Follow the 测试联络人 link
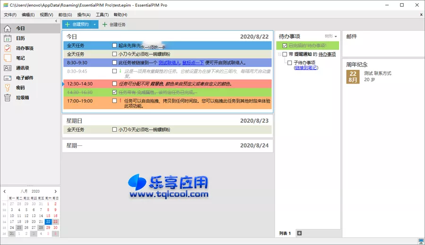 coord(169,63)
